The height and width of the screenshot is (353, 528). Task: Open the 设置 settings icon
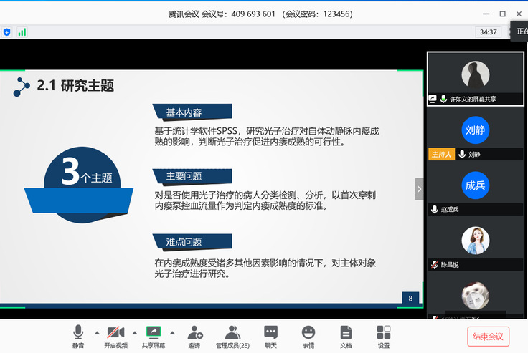[384, 335]
